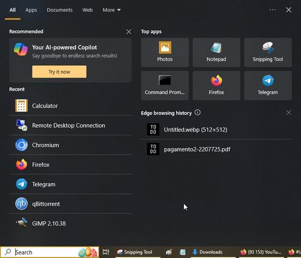Viewport: 301px width, 258px height.
Task: Launch Notepad from Top apps
Action: pyautogui.click(x=216, y=52)
